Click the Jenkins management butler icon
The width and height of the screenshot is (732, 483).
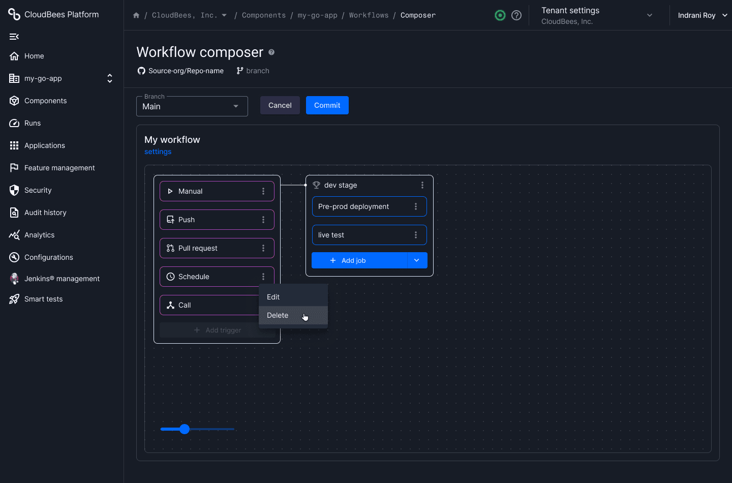coord(14,279)
